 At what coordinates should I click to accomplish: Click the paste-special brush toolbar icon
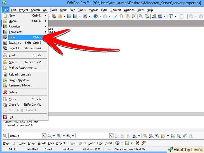coord(134,16)
